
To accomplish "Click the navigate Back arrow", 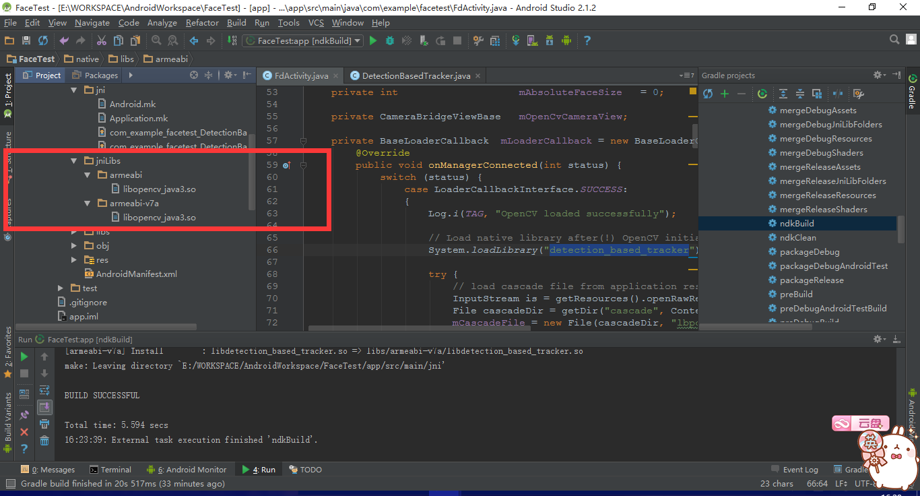I will coord(194,40).
